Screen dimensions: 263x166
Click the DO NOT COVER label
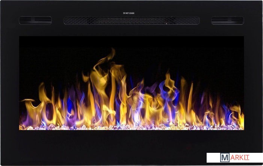pyautogui.click(x=128, y=13)
